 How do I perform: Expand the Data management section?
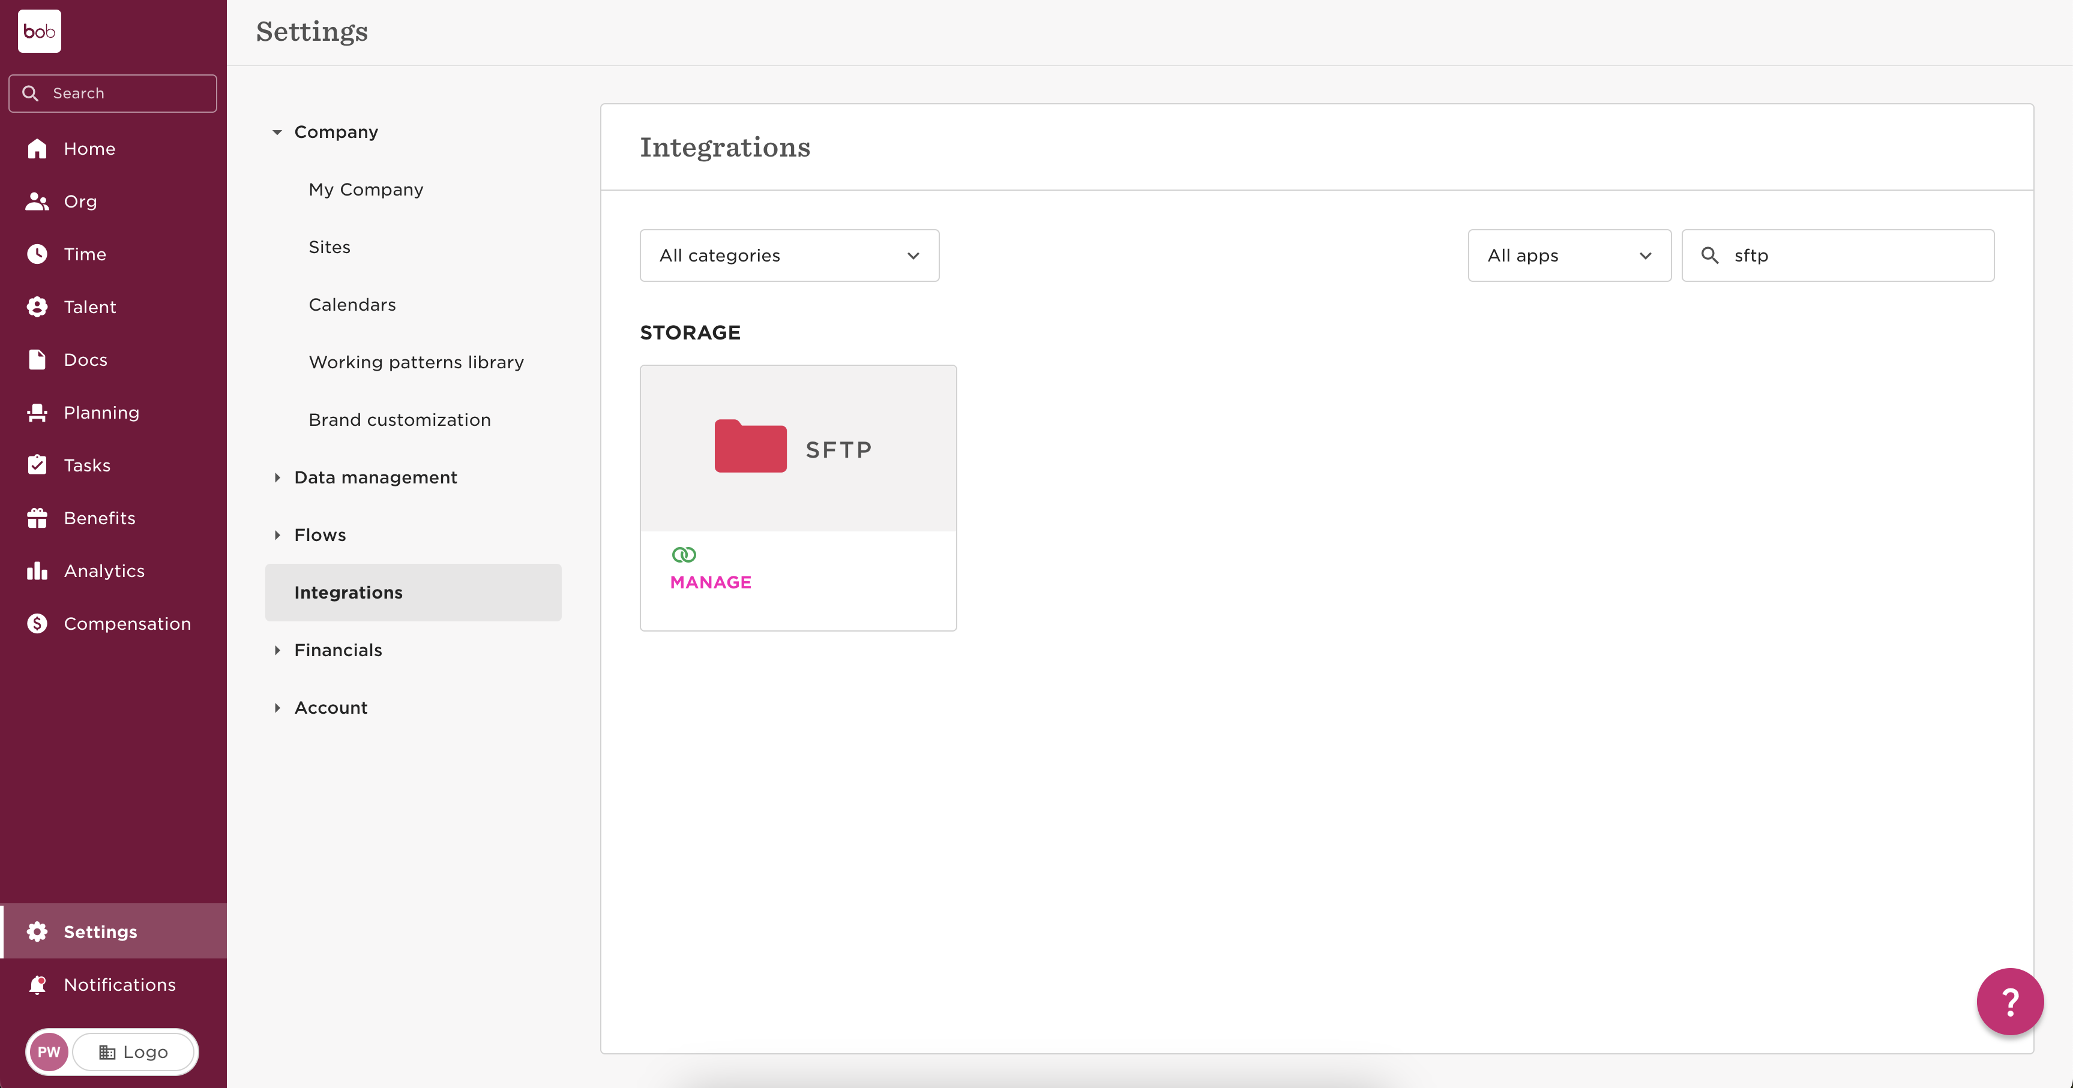[x=277, y=477]
